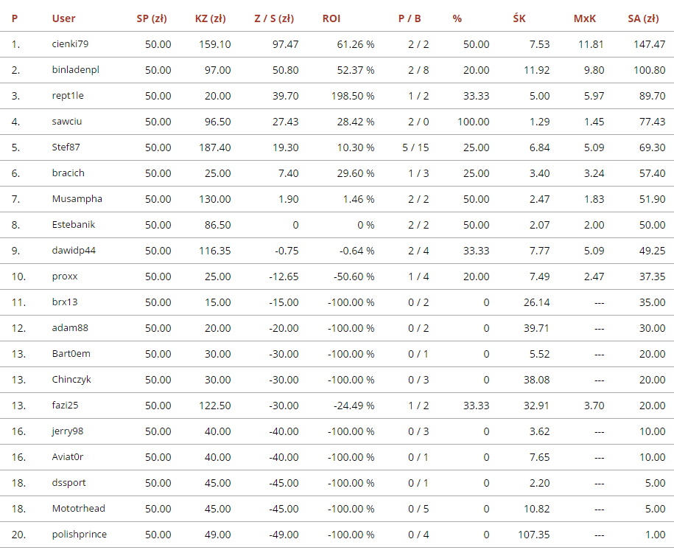674x553 pixels.
Task: Sort by the ŚK column header
Action: pyautogui.click(x=519, y=18)
